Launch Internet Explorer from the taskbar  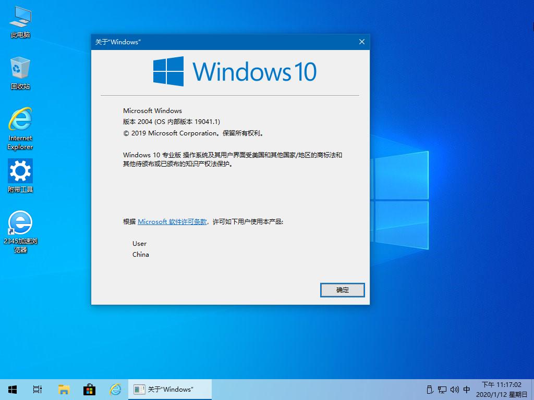click(x=115, y=390)
